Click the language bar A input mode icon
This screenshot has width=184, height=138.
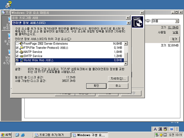155,129
